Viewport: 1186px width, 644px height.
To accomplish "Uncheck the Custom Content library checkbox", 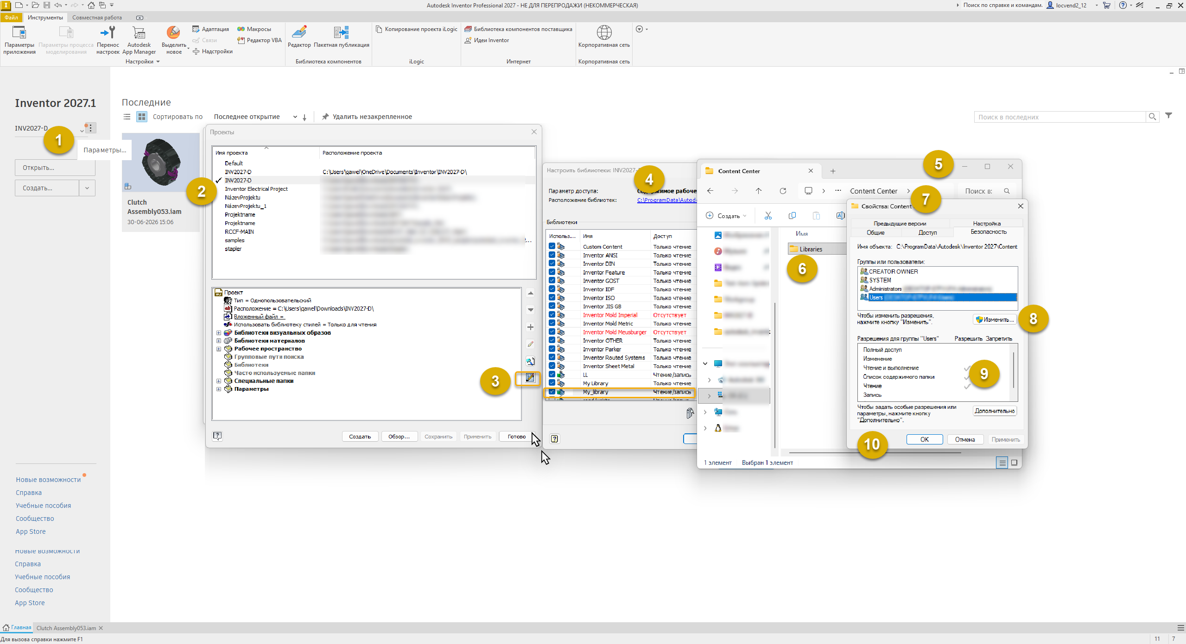I will pyautogui.click(x=552, y=247).
